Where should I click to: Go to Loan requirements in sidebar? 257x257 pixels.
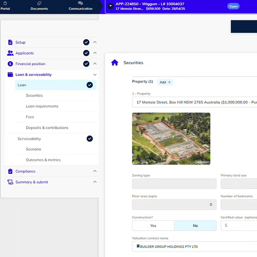coord(42,106)
